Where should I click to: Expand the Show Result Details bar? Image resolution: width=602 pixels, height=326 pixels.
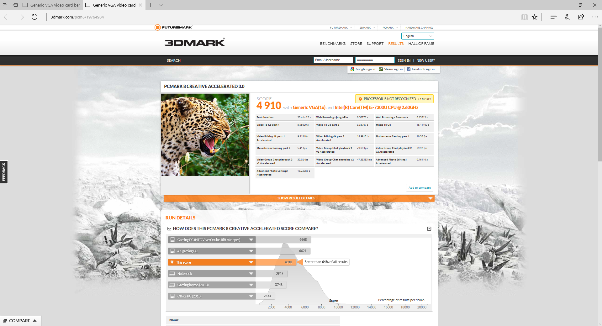click(x=299, y=198)
